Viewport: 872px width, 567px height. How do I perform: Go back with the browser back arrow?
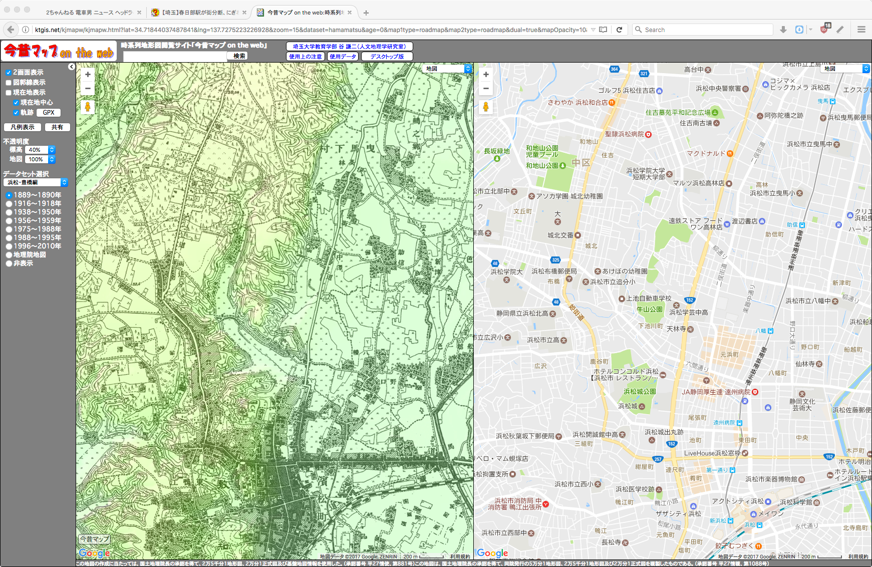pos(11,30)
